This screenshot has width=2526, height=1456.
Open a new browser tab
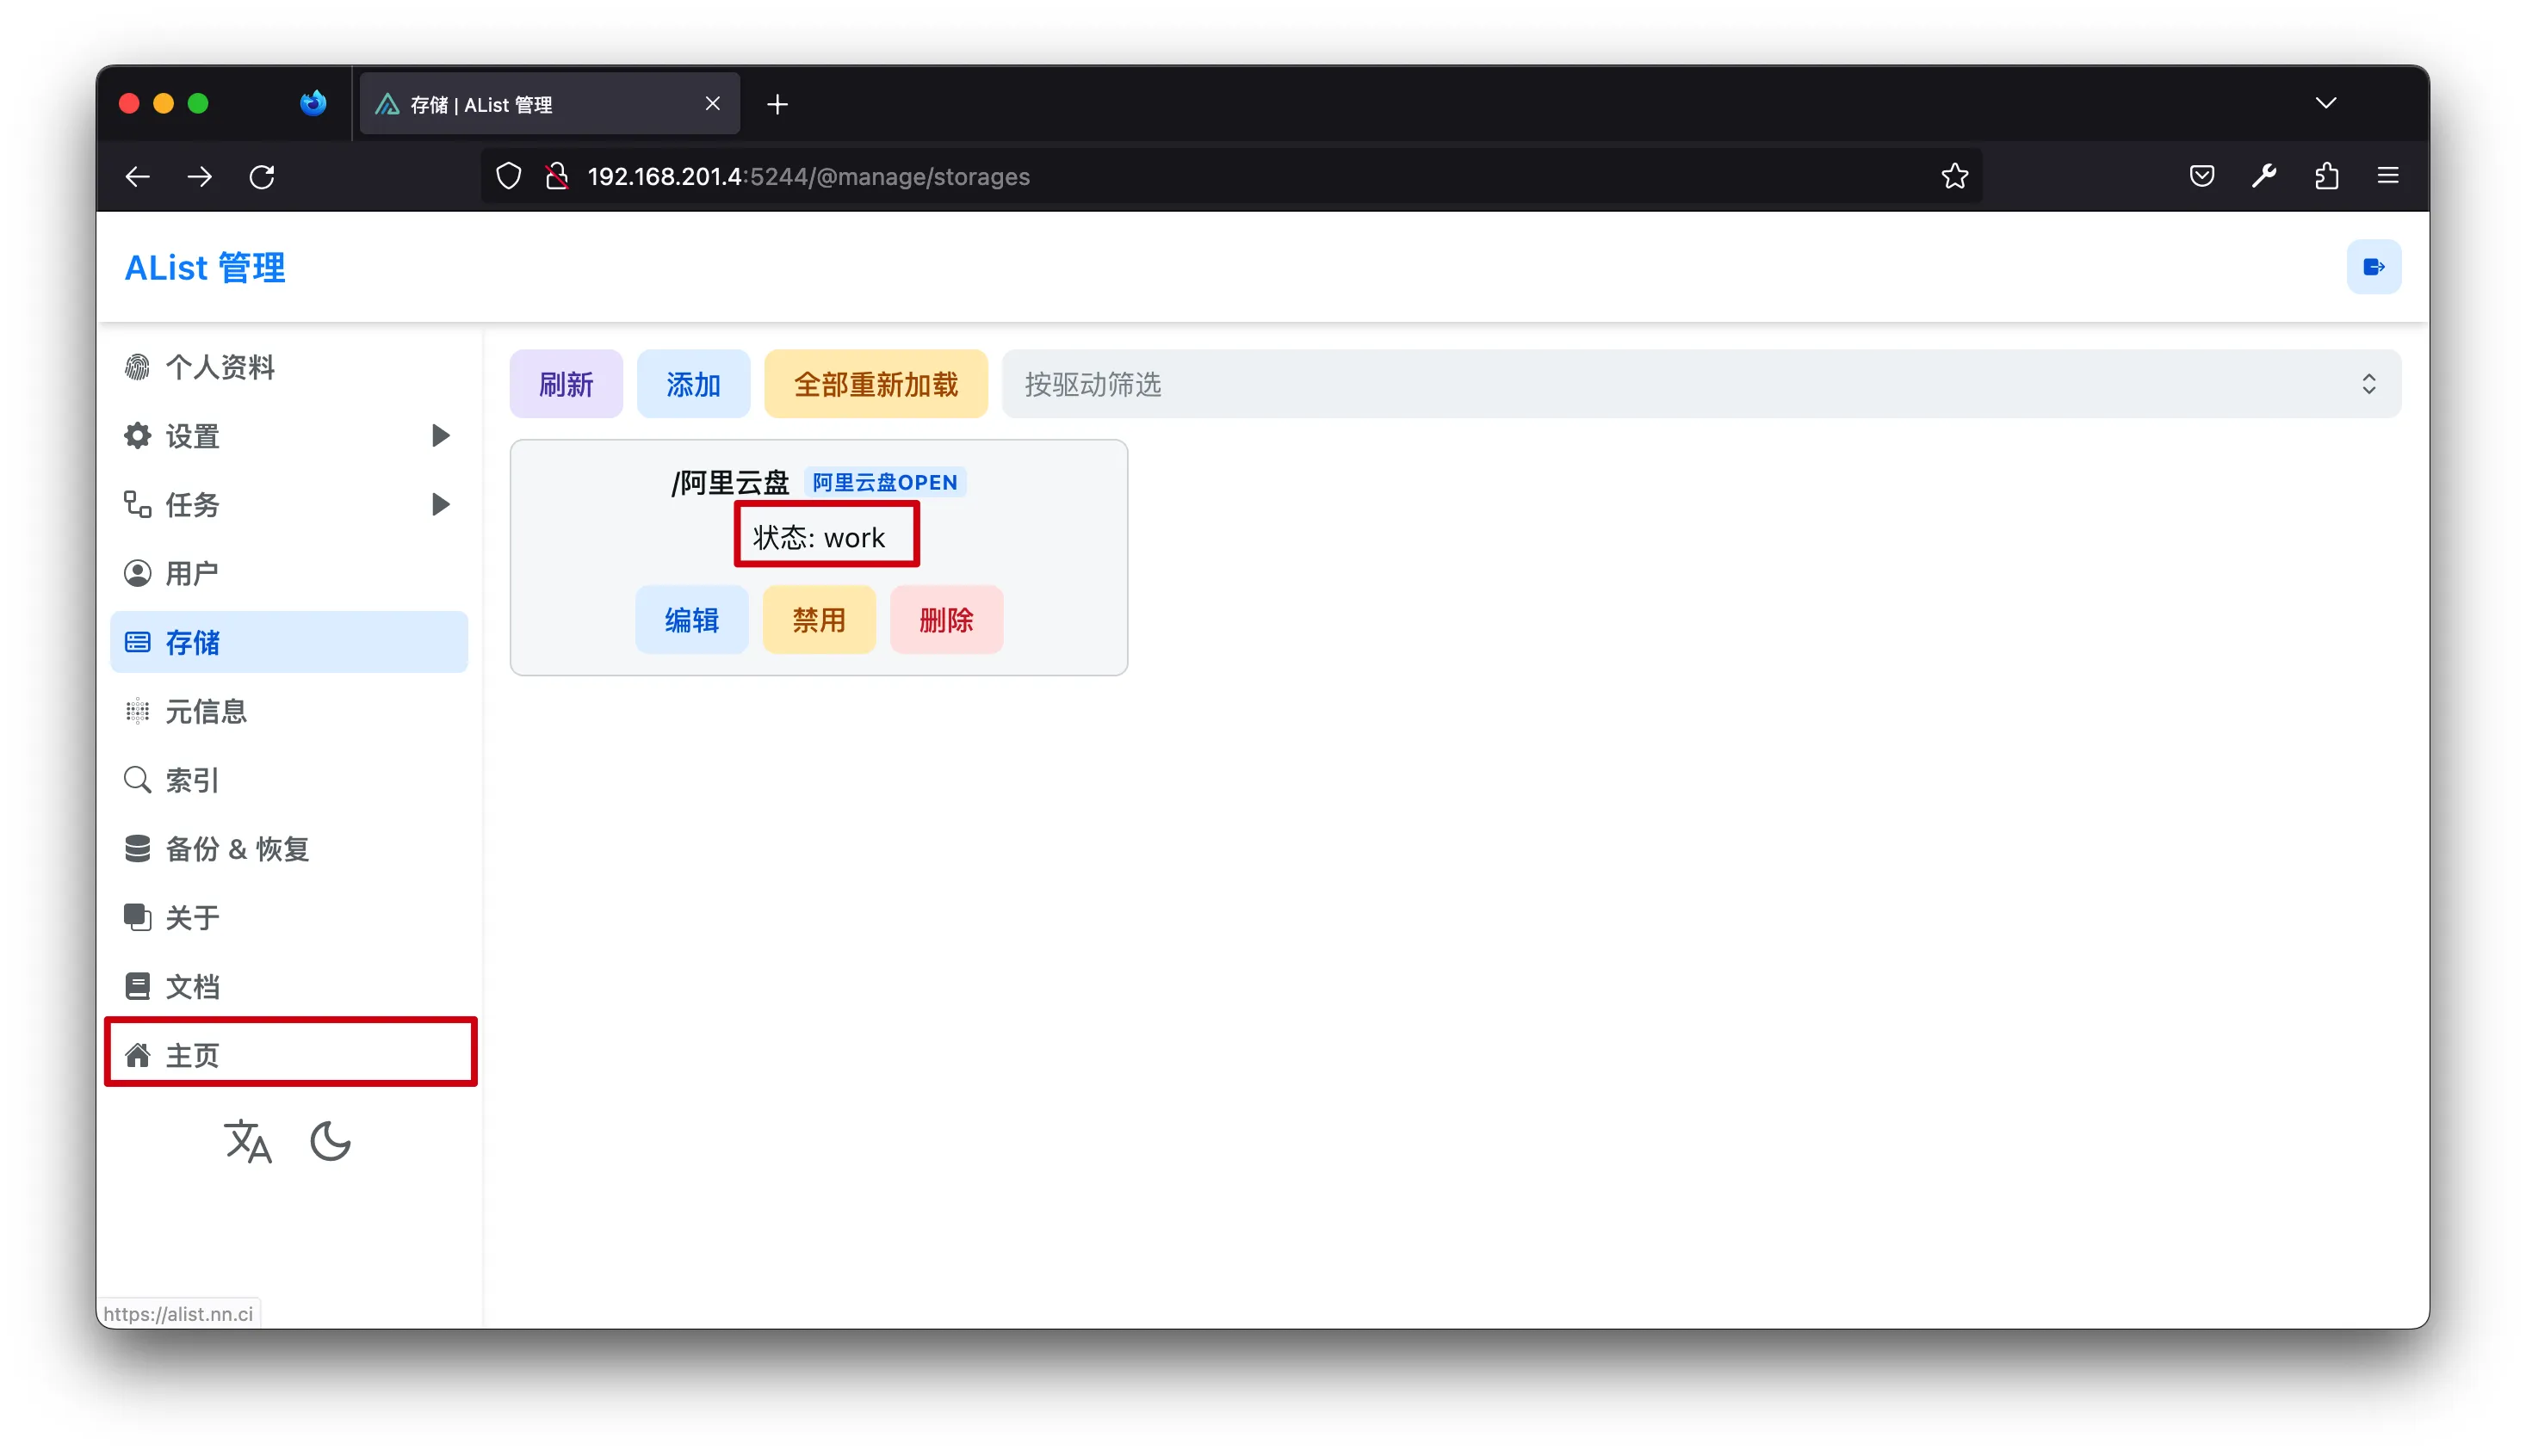pyautogui.click(x=777, y=104)
